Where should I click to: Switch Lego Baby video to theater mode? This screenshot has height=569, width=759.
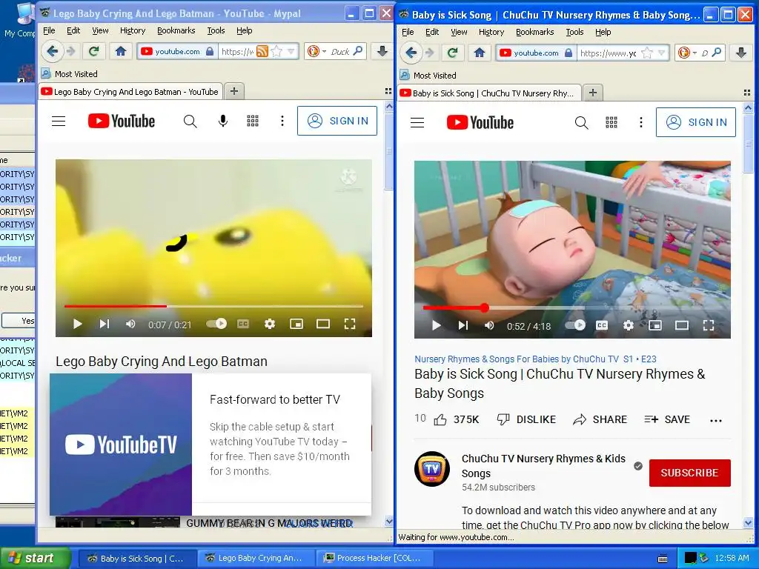click(x=323, y=324)
